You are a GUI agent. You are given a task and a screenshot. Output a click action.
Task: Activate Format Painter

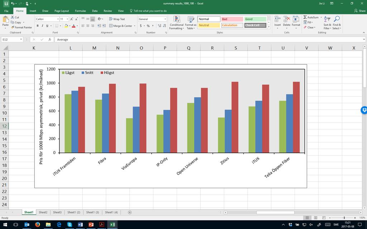[x=21, y=27]
